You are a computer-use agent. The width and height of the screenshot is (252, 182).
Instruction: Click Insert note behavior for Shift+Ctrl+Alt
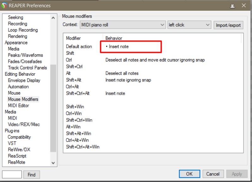coord(115,94)
